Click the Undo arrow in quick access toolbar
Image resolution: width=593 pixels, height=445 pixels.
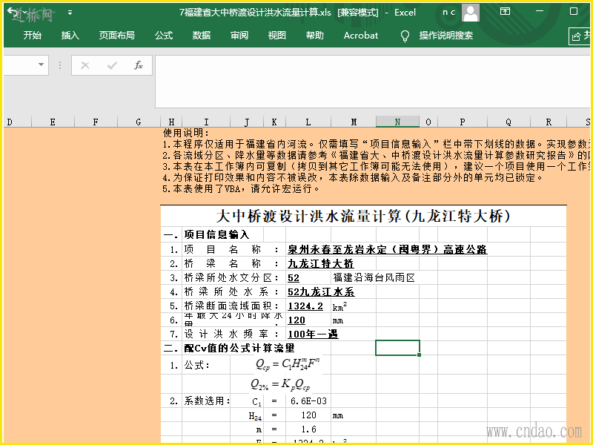[x=12, y=12]
